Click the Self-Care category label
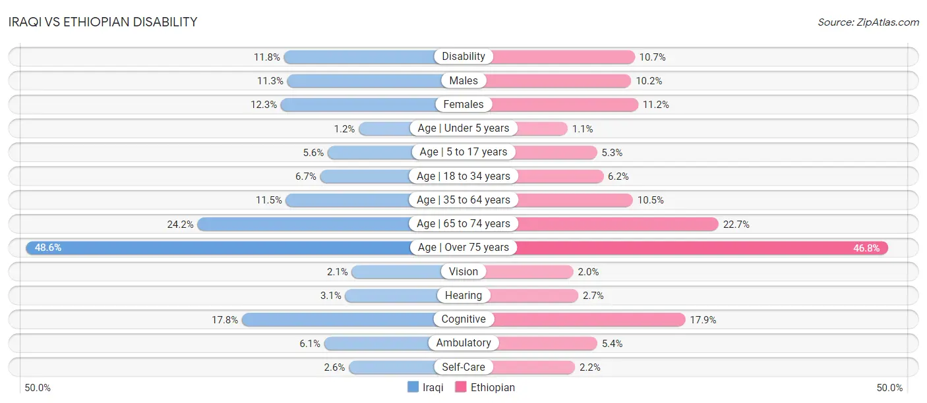This screenshot has width=927, height=403. click(463, 367)
